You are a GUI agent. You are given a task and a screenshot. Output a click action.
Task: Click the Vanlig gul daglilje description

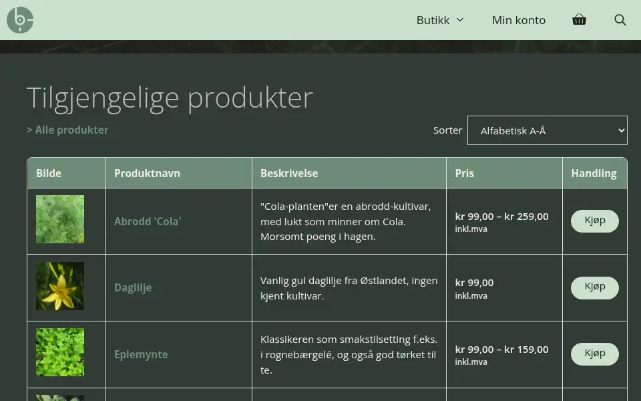pyautogui.click(x=349, y=288)
